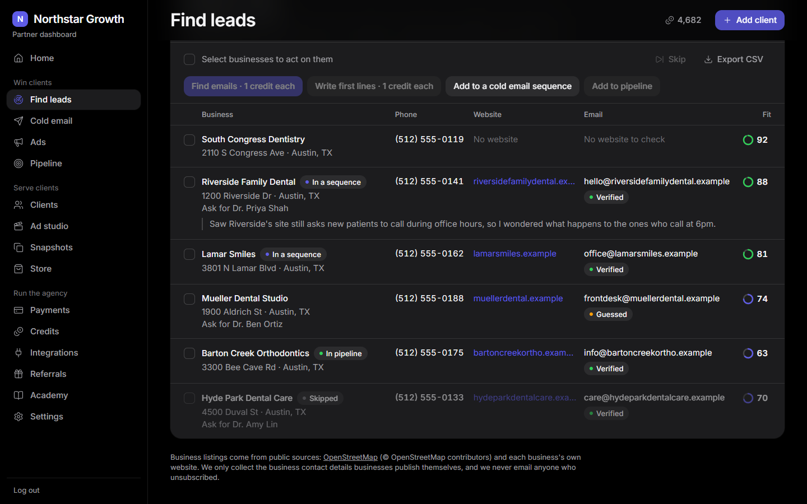Image resolution: width=807 pixels, height=504 pixels.
Task: Open bartoncreekortho website link
Action: coord(523,353)
